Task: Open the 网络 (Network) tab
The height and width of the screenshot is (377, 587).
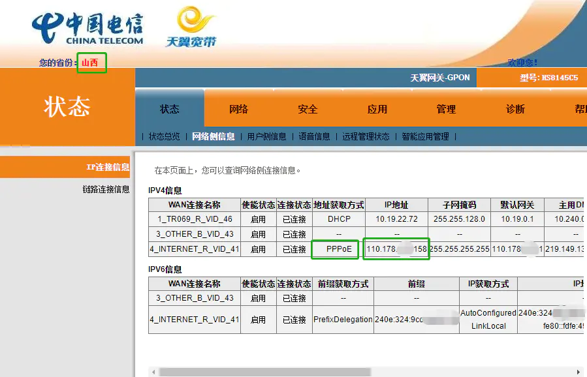Action: click(238, 110)
